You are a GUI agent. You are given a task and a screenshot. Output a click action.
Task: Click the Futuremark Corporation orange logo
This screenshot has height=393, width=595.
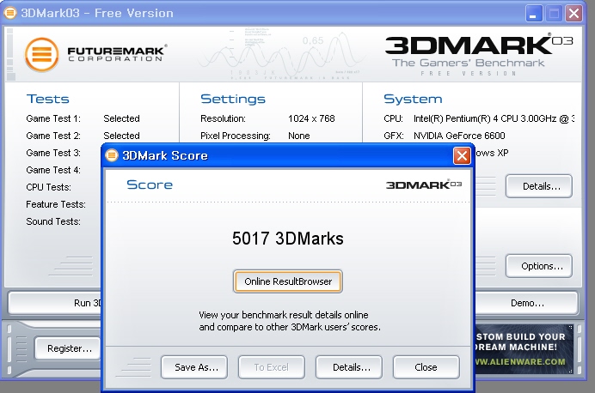coord(42,55)
